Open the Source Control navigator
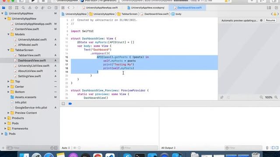This screenshot has height=157, width=280. (x=10, y=8)
